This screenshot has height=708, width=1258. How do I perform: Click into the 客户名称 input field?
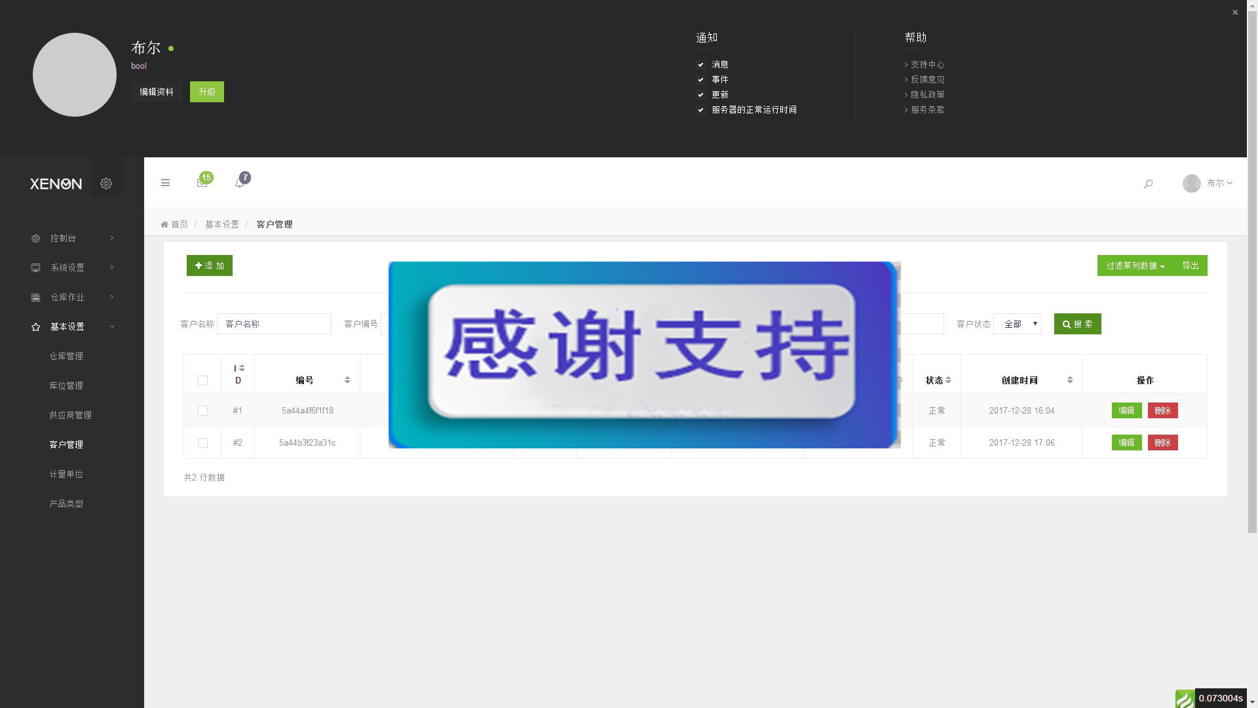tap(274, 324)
